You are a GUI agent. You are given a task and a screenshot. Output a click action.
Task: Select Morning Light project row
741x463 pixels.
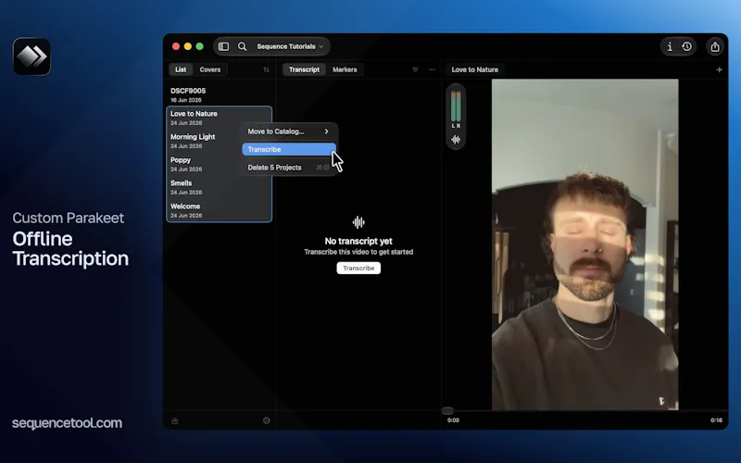click(x=220, y=141)
